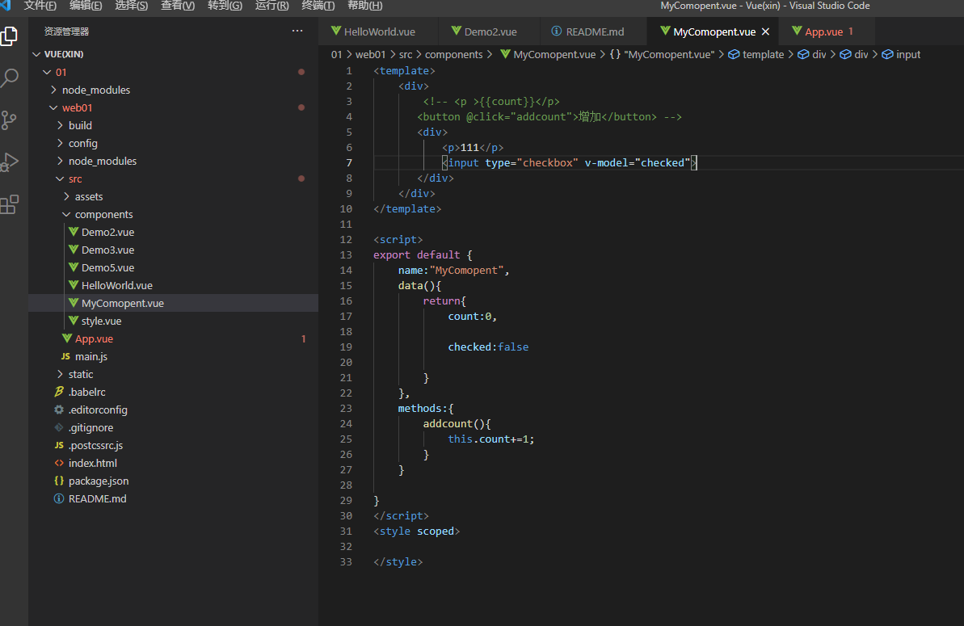The height and width of the screenshot is (626, 964).
Task: Click line number 25 in gutter
Action: [346, 439]
